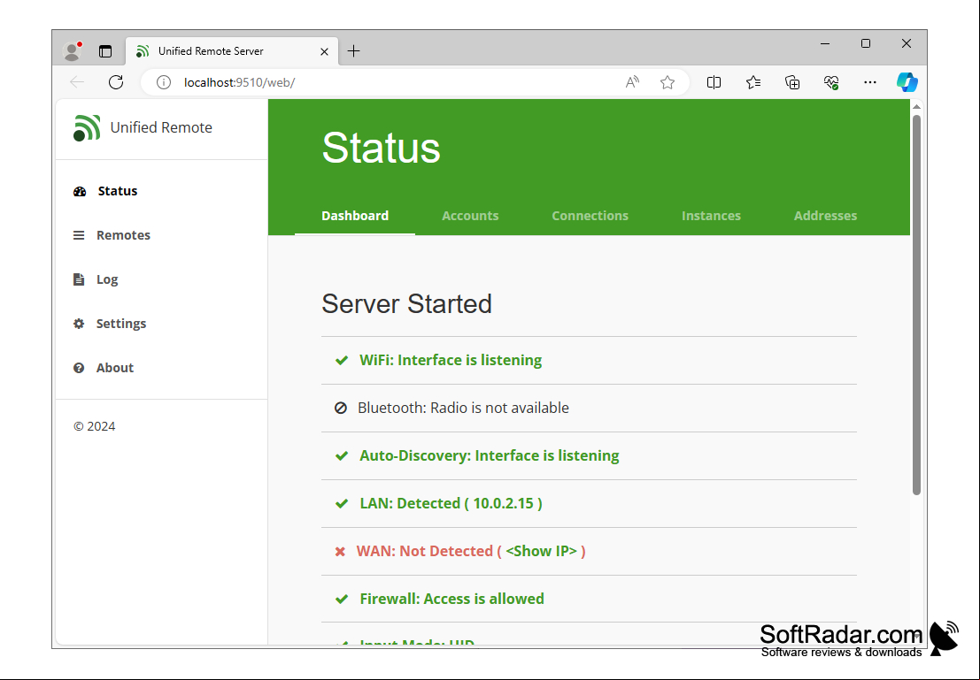Screen dimensions: 980x680
Task: Click the Remotes list icon
Action: click(x=79, y=235)
